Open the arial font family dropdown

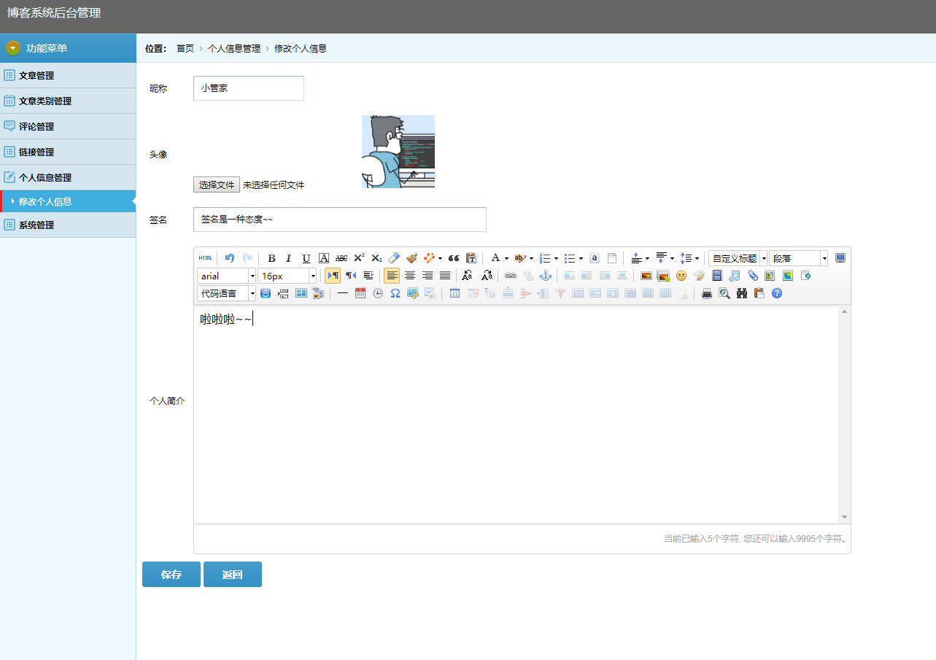point(226,276)
